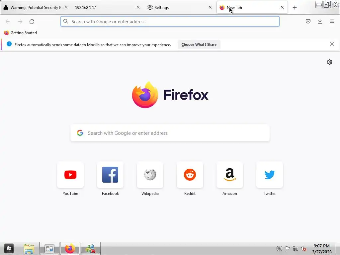Click the search magnifier in address bar
The height and width of the screenshot is (255, 340).
coord(66,21)
